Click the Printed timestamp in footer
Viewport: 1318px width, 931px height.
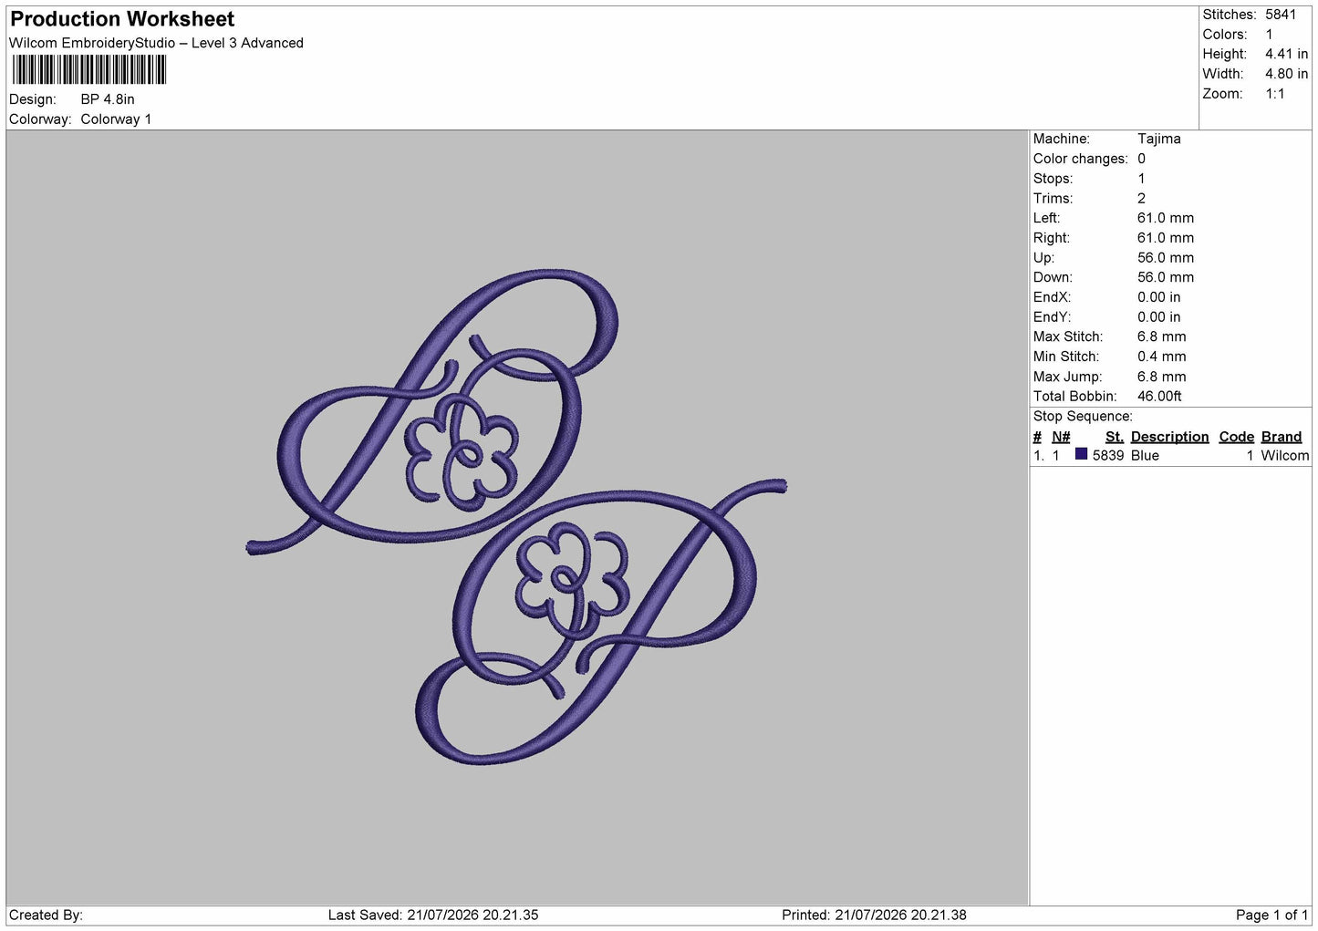(874, 915)
